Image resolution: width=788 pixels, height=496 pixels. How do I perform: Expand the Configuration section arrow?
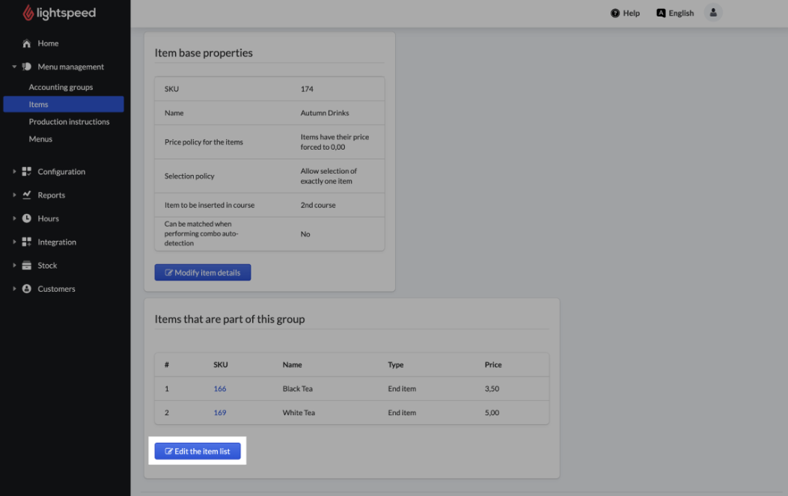click(x=14, y=171)
